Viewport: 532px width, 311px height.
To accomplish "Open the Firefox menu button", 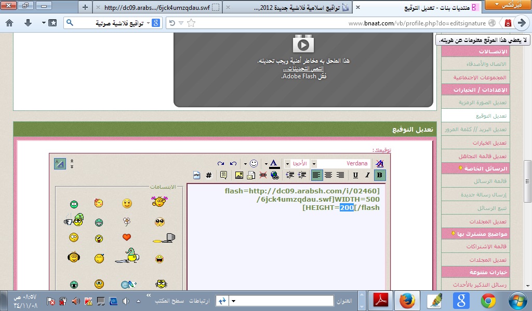I will 508,5.
